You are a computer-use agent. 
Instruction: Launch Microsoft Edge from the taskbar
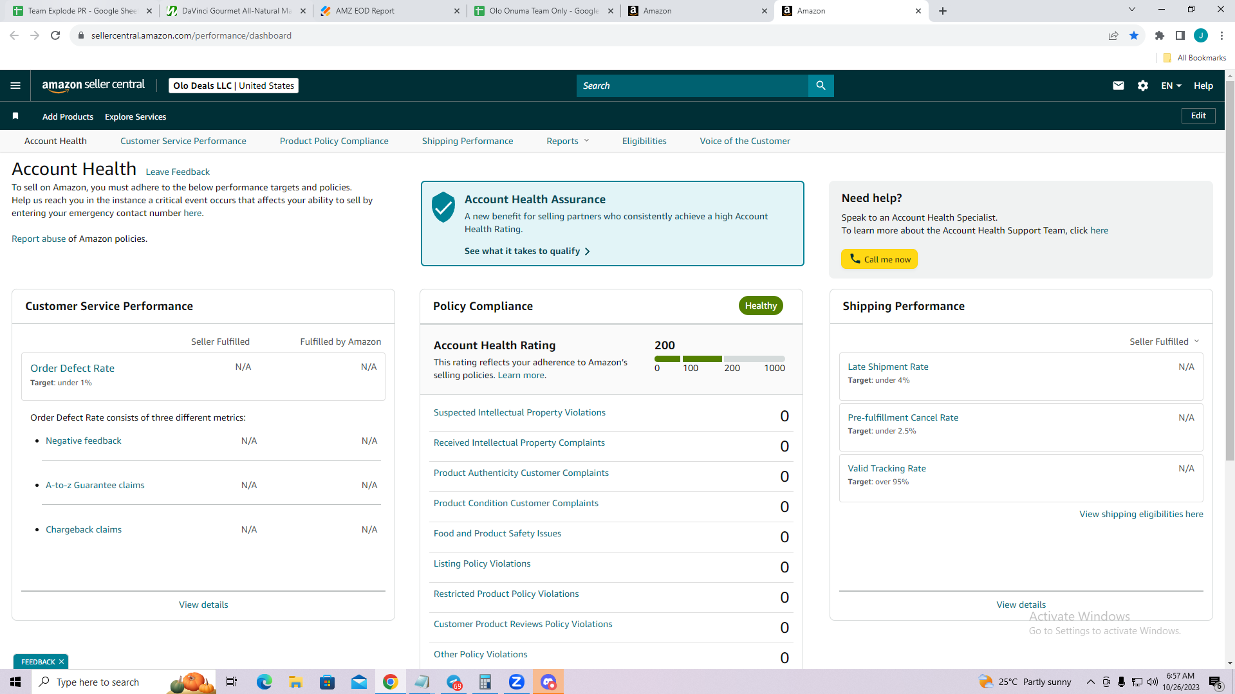tap(264, 682)
